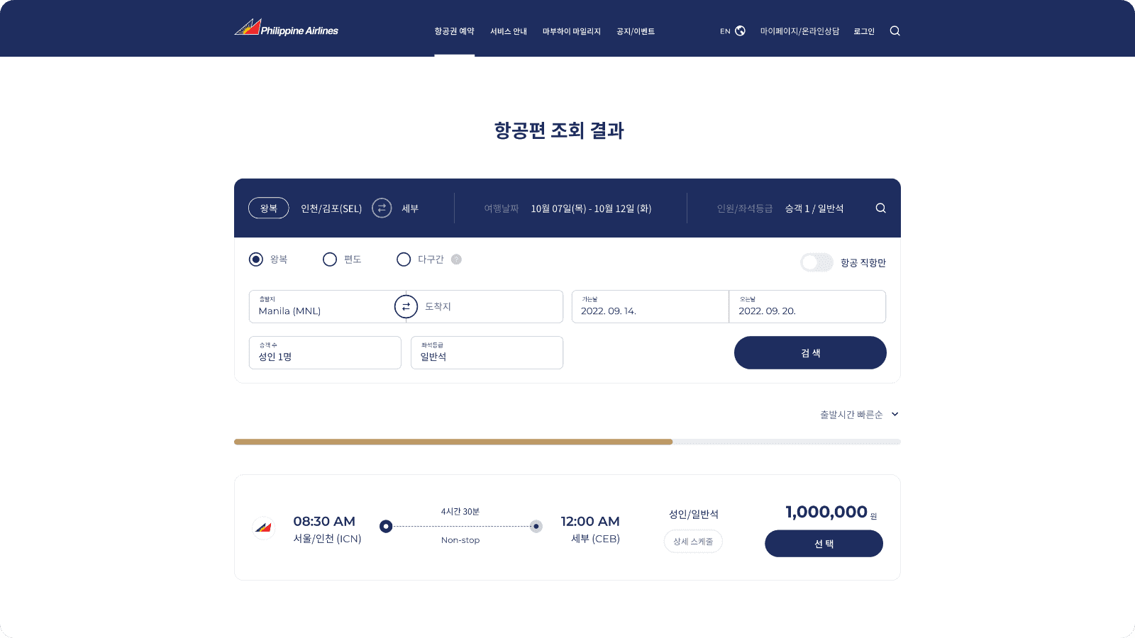Image resolution: width=1135 pixels, height=638 pixels.
Task: Open 마이페이지/온라인상담 link
Action: pyautogui.click(x=799, y=31)
